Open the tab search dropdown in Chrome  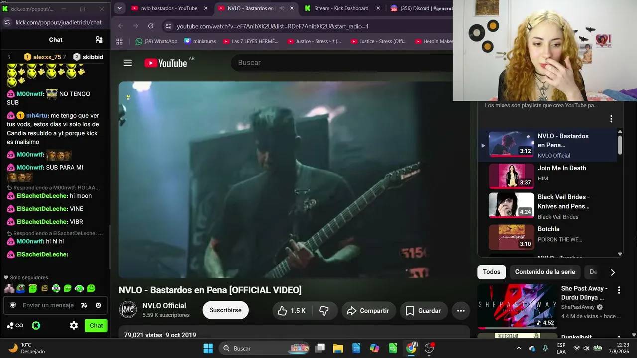click(119, 8)
